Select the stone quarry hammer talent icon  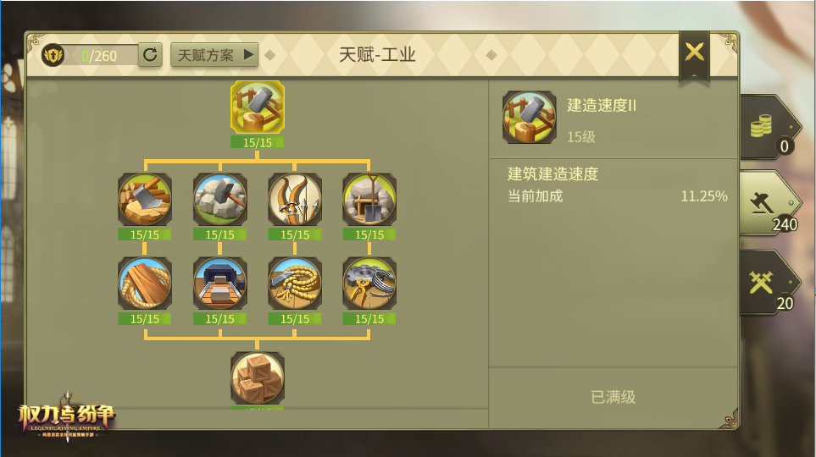pos(219,200)
